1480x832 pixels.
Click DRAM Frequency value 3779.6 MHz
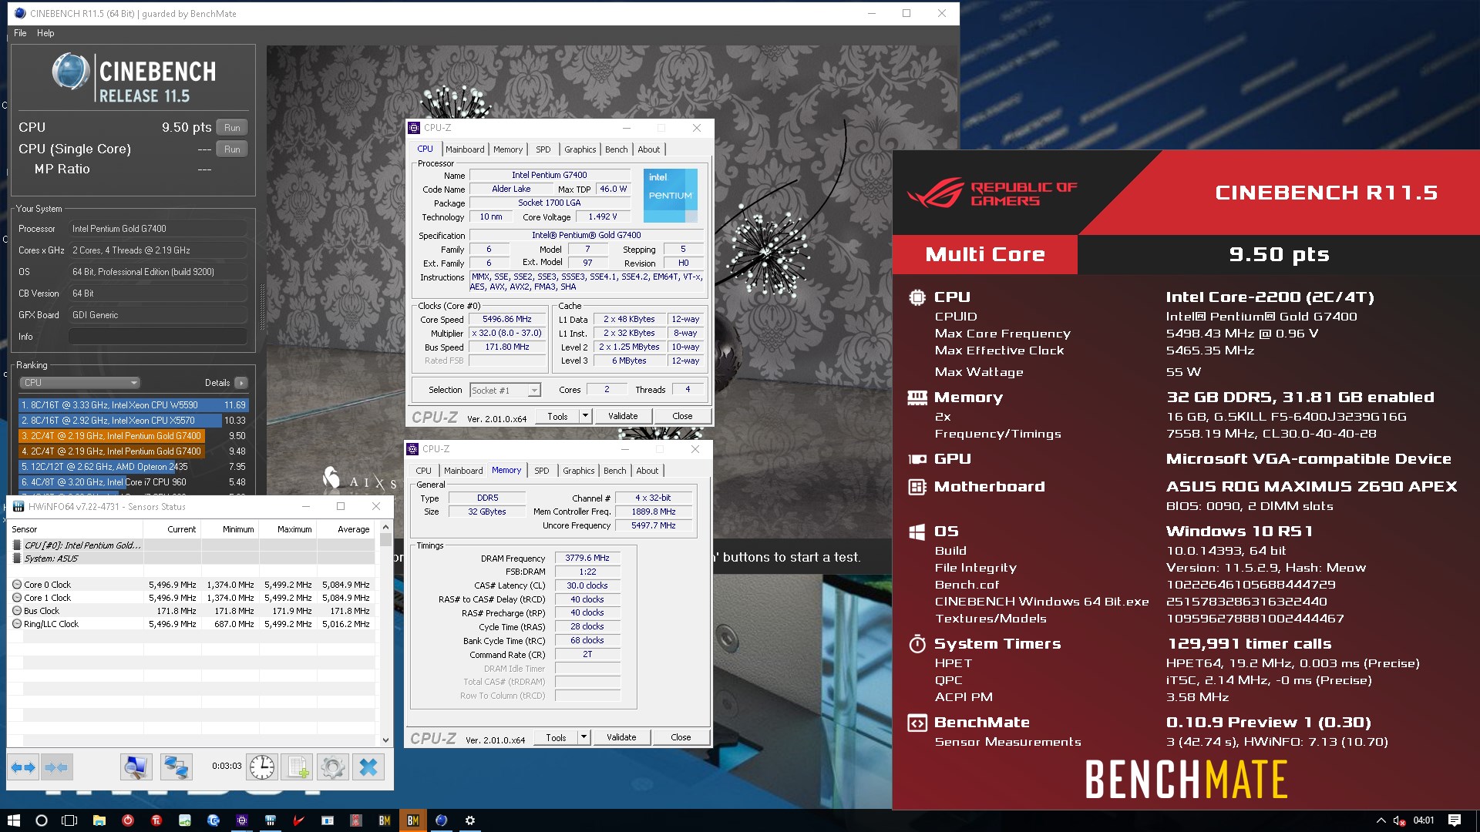pos(587,558)
